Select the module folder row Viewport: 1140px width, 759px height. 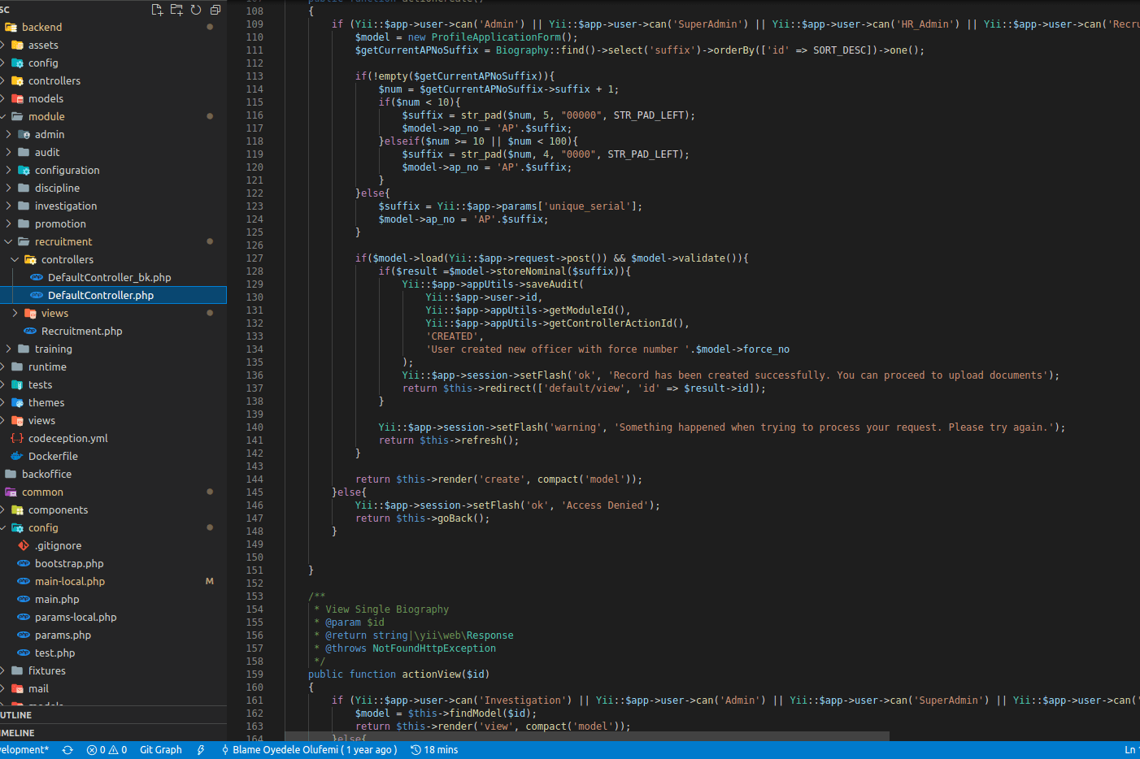click(x=113, y=116)
